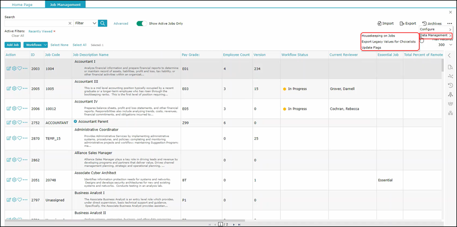Open the Filter dropdown
The height and width of the screenshot is (227, 457).
(85, 23)
